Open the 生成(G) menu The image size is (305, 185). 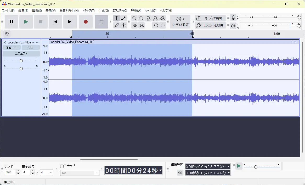click(104, 10)
